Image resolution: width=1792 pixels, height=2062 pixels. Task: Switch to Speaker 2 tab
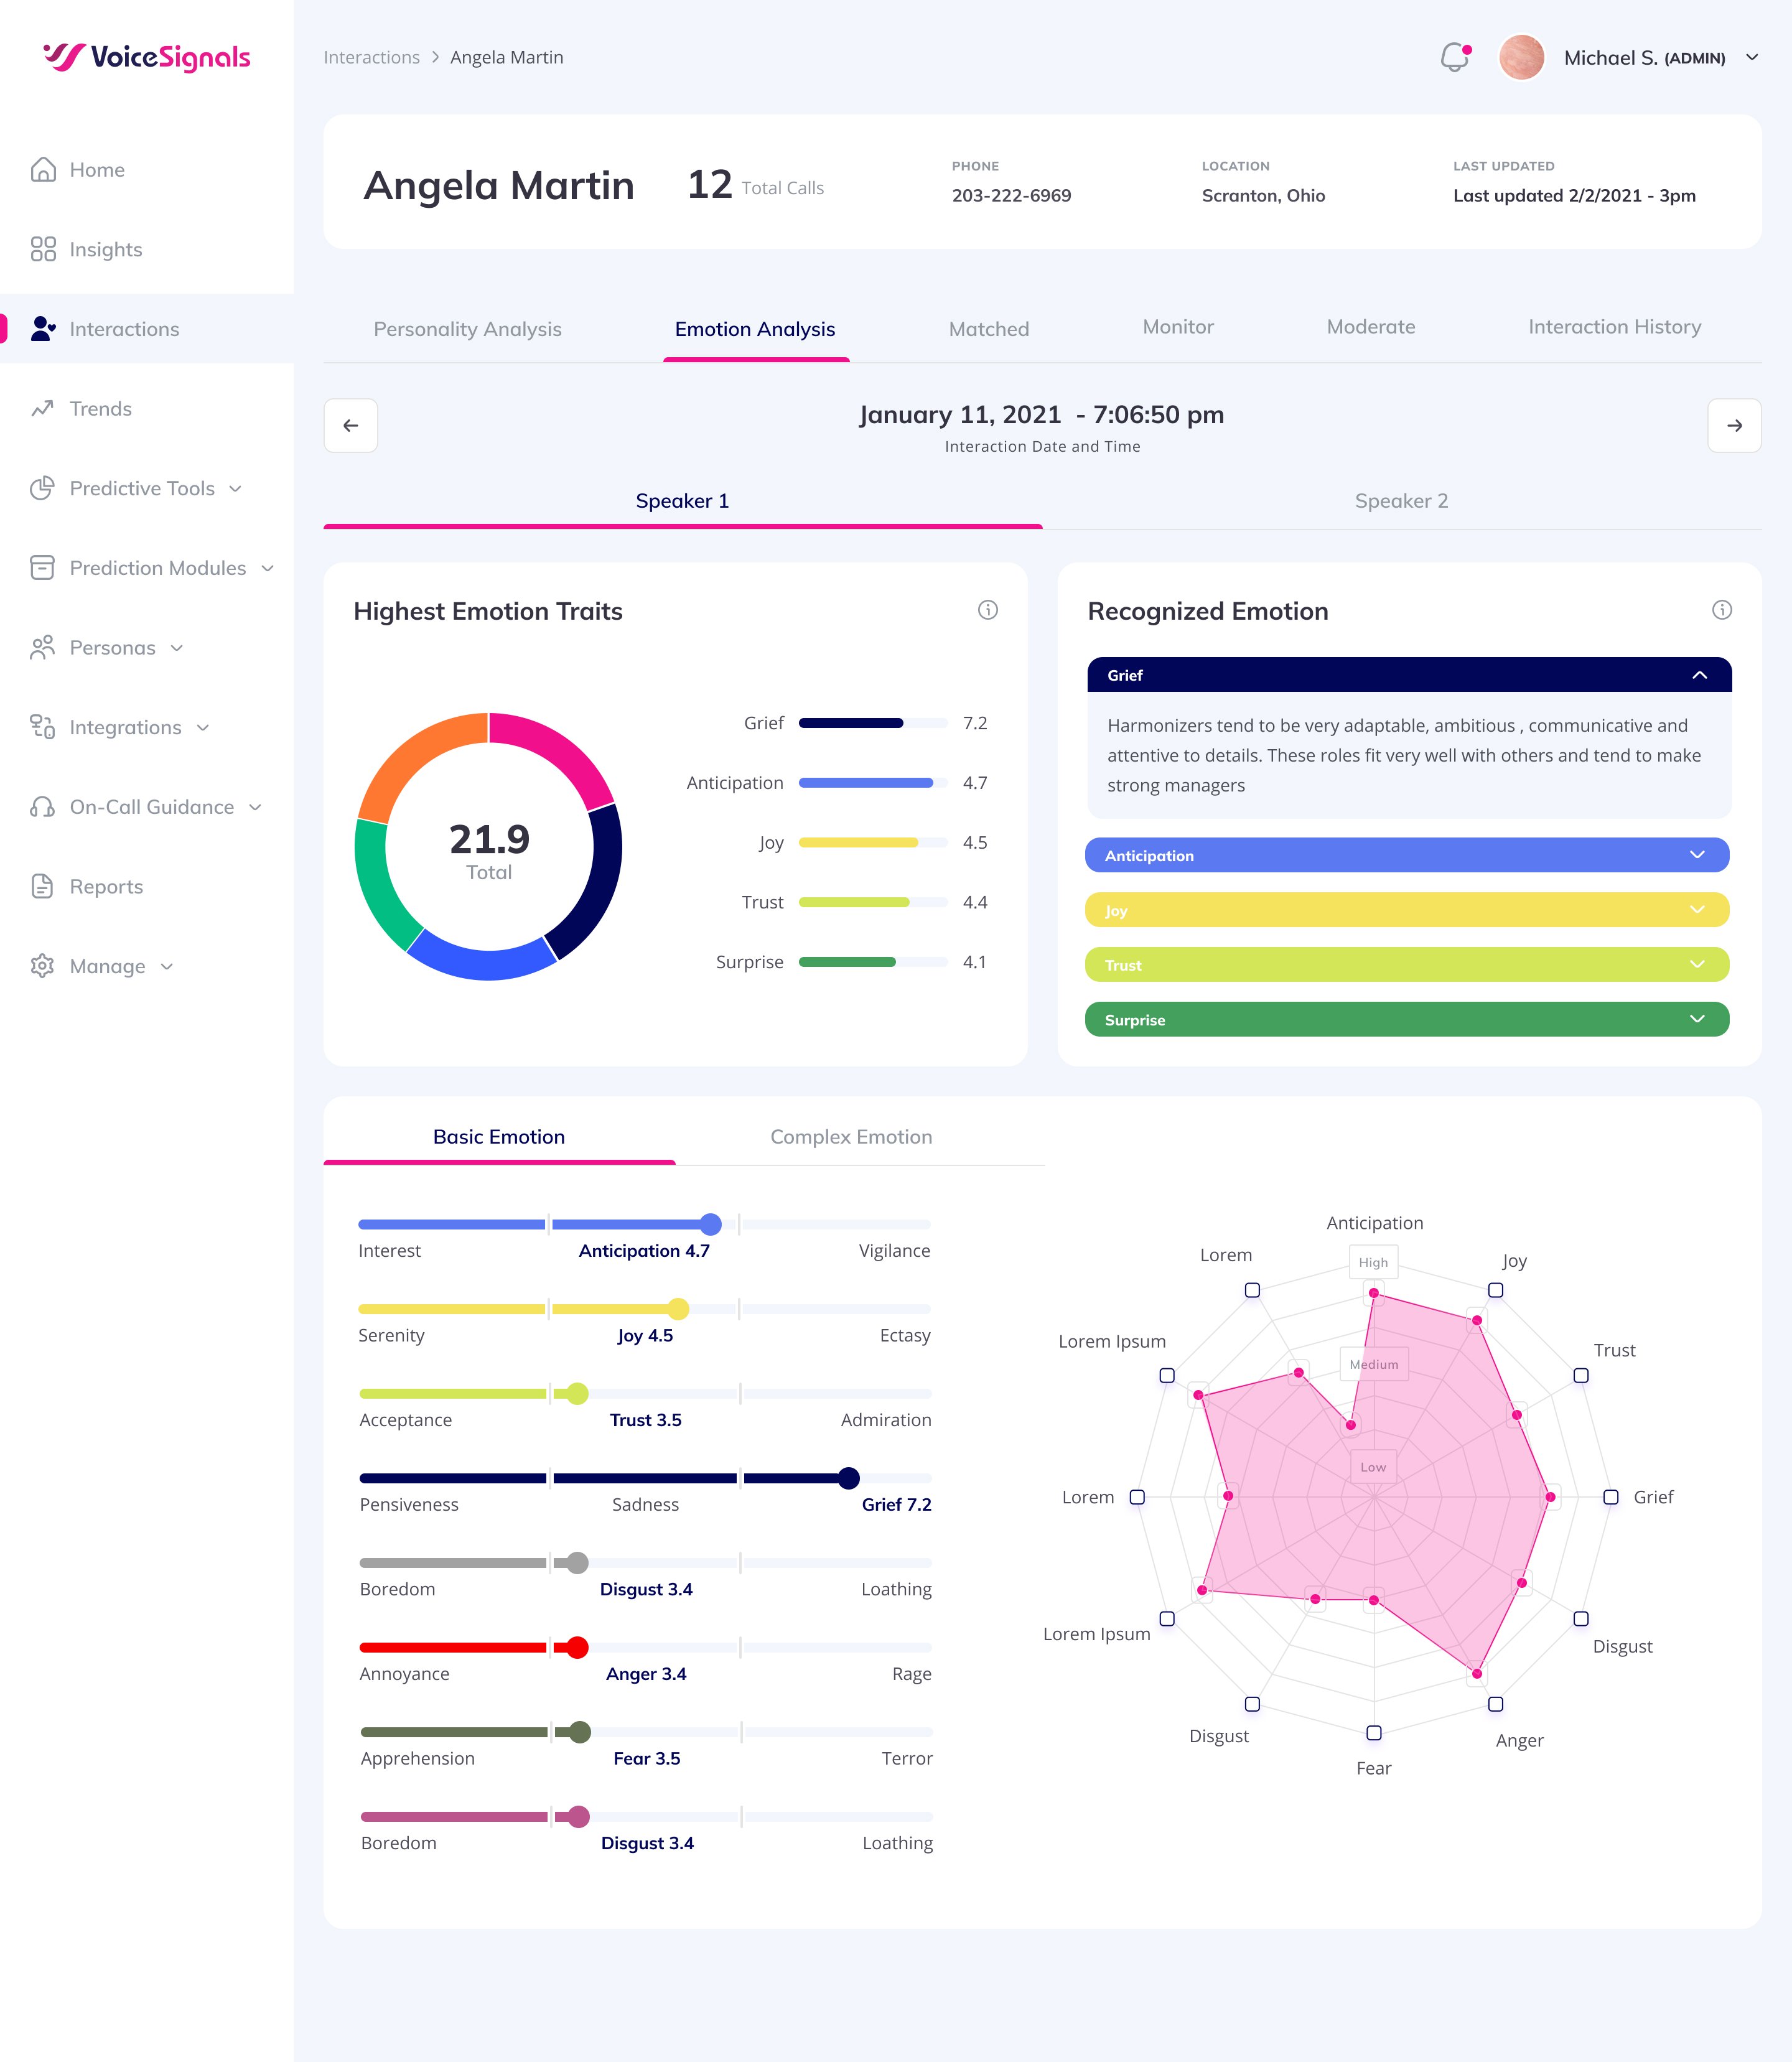click(x=1400, y=501)
